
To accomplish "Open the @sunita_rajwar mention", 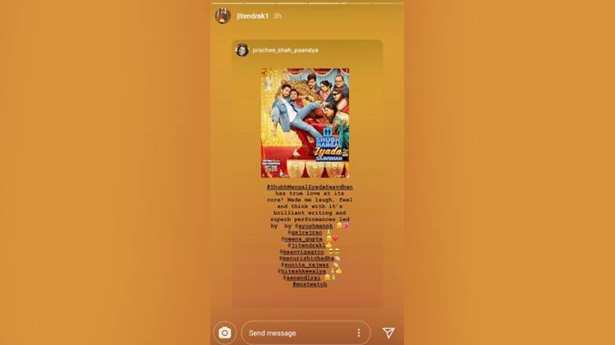I will tap(305, 265).
